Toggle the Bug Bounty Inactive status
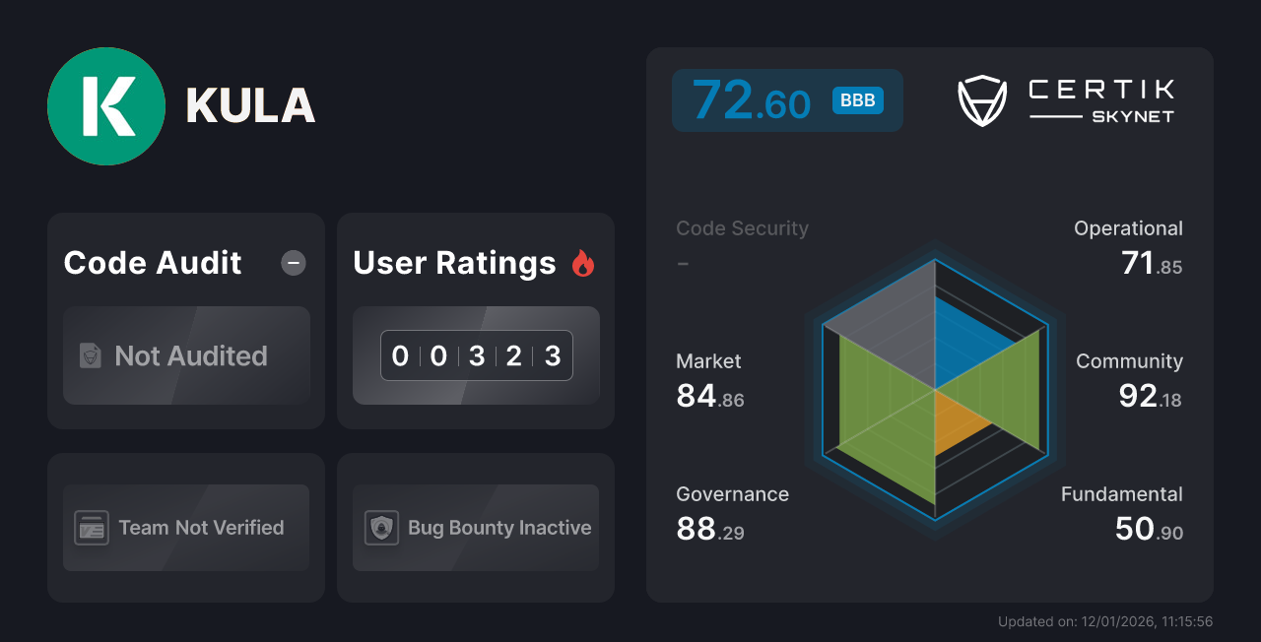The image size is (1261, 642). [x=475, y=528]
